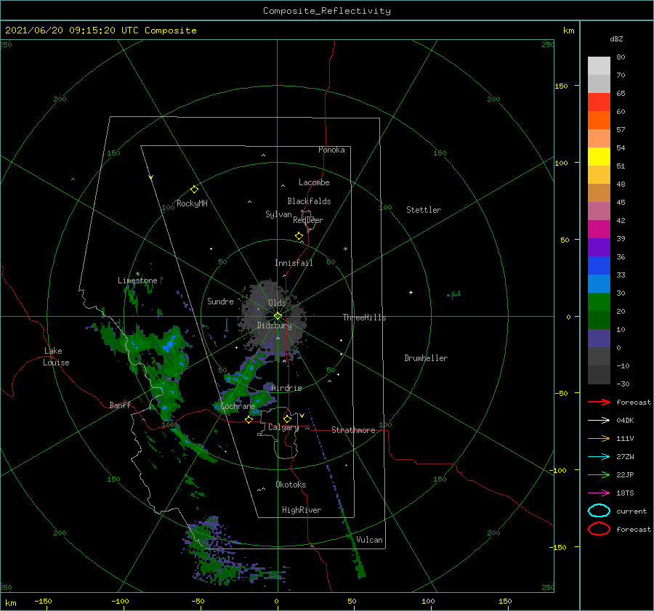Screen dimensions: 654x611
Task: Click the red forecast arrow legend icon
Action: (599, 402)
